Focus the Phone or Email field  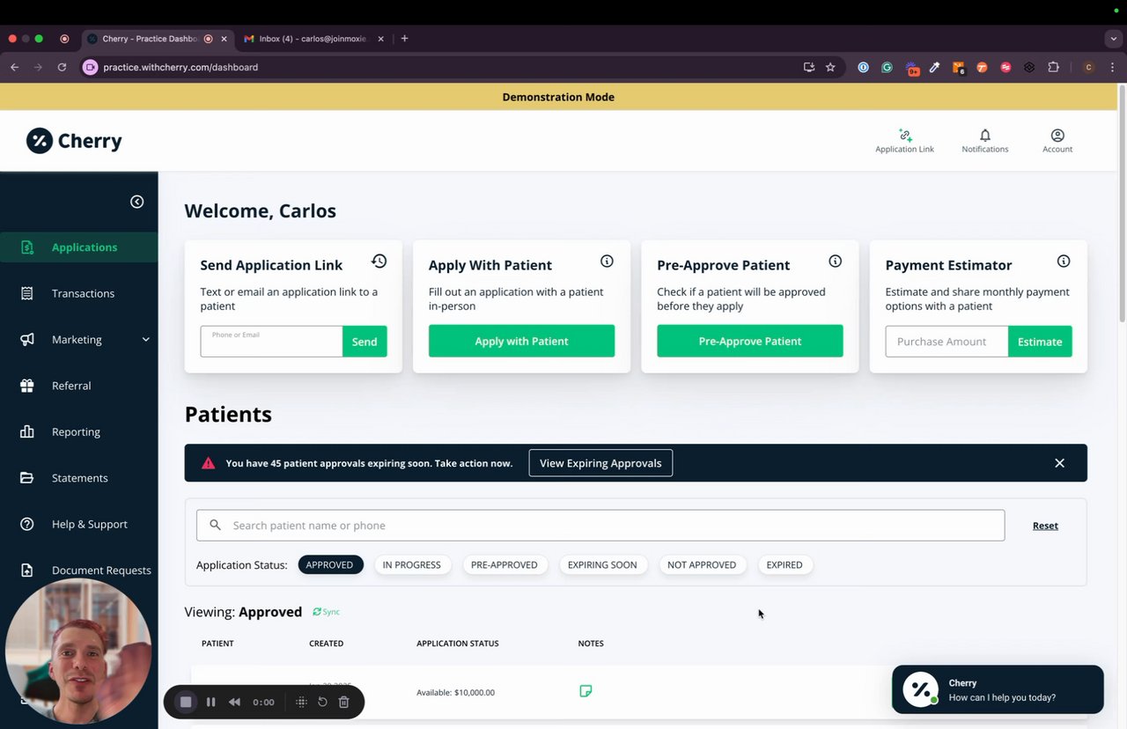(x=271, y=342)
